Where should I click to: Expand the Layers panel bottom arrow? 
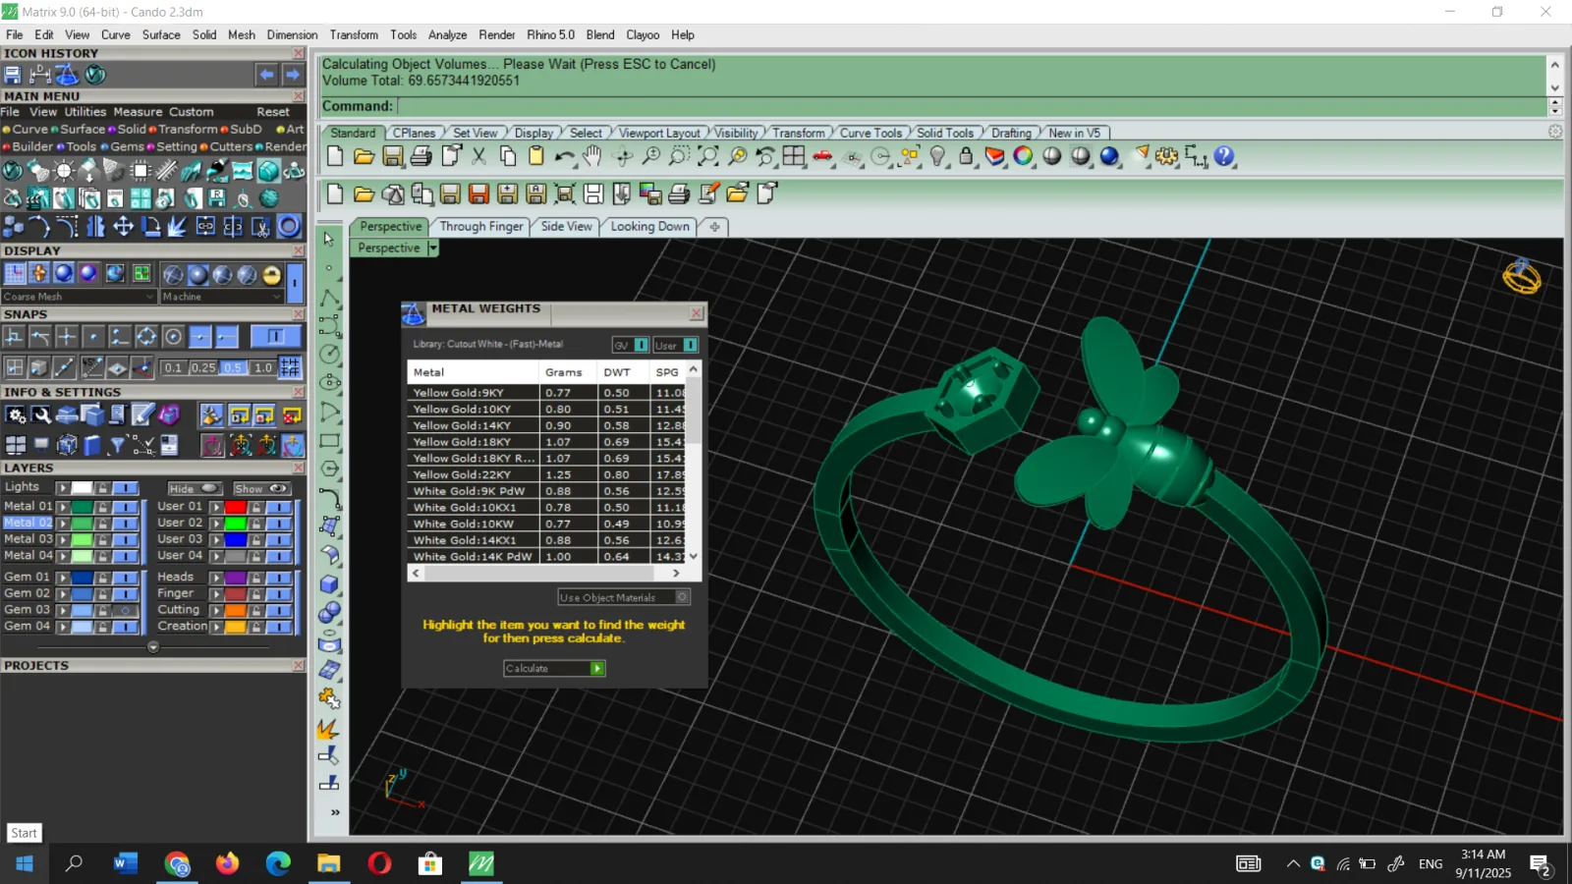[153, 647]
